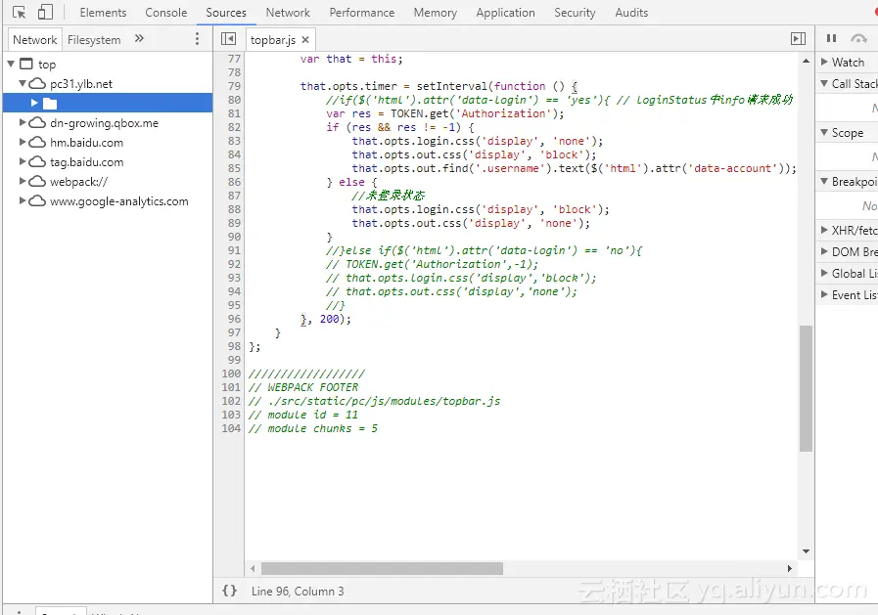Expand www.google-analytics.com domain node
This screenshot has width=878, height=615.
point(23,200)
